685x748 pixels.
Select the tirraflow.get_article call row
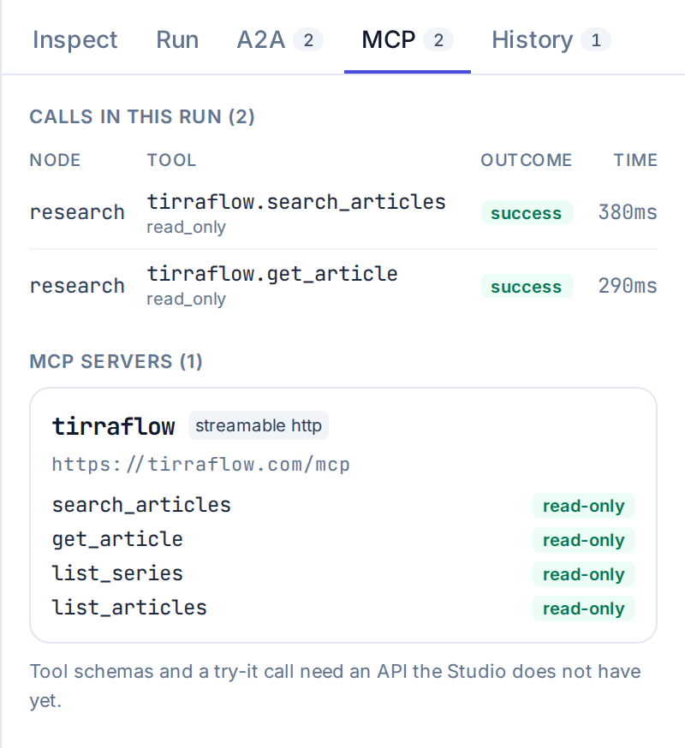[343, 286]
